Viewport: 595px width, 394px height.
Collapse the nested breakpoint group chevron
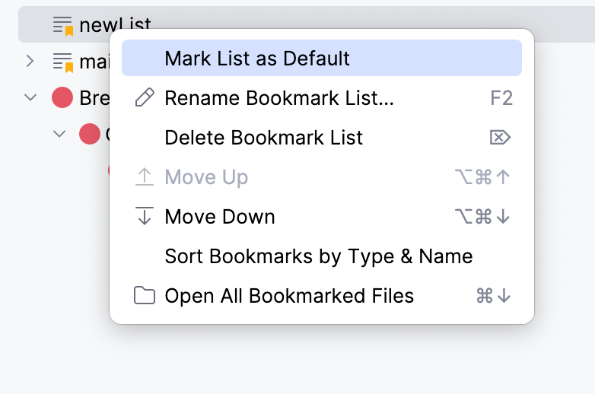point(59,135)
